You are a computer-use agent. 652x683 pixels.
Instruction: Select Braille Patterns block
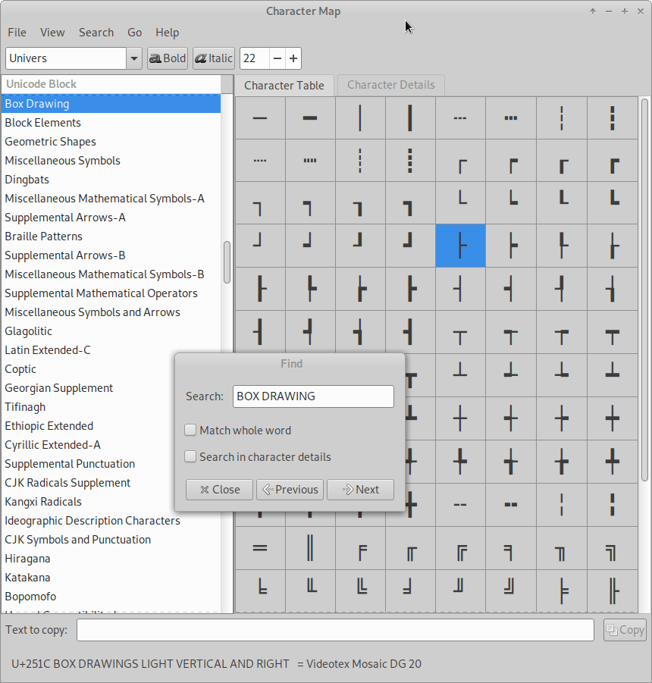pyautogui.click(x=111, y=237)
